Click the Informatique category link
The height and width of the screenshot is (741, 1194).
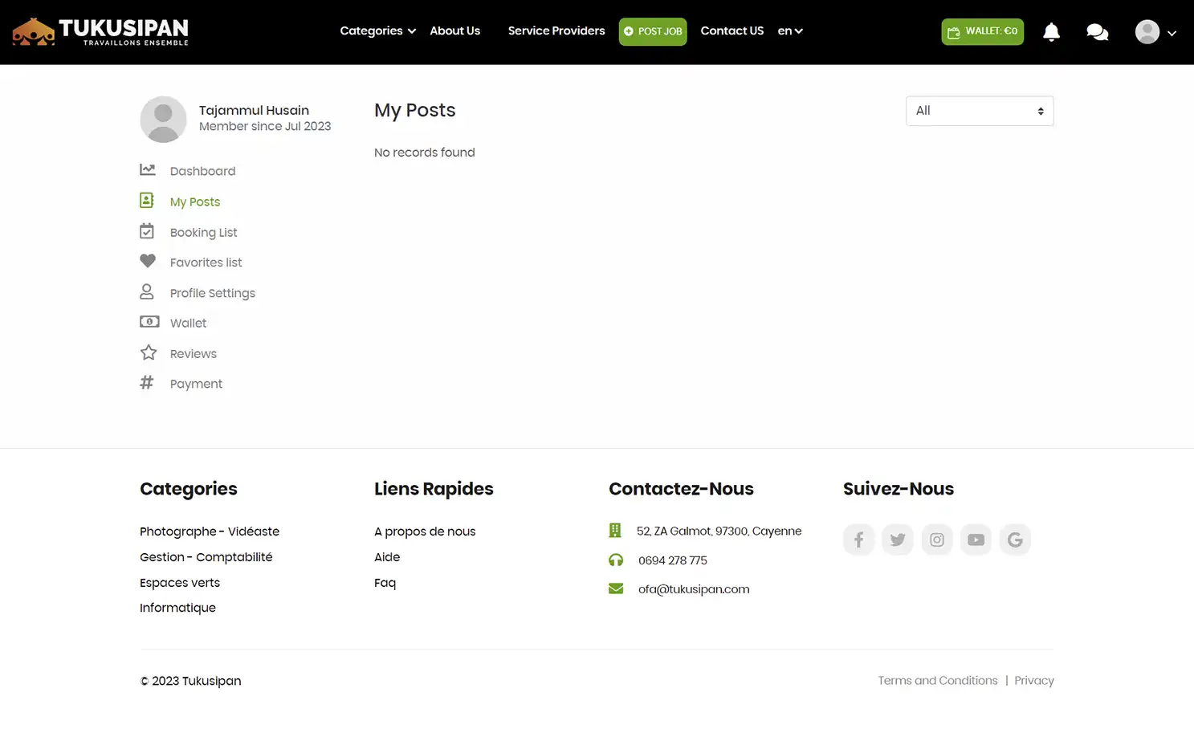[177, 608]
